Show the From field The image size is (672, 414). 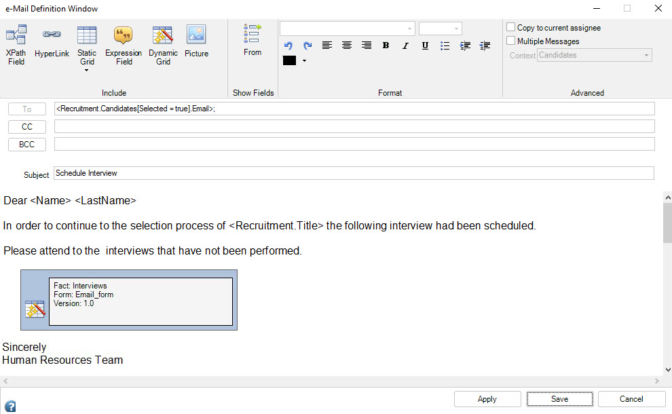pyautogui.click(x=253, y=39)
